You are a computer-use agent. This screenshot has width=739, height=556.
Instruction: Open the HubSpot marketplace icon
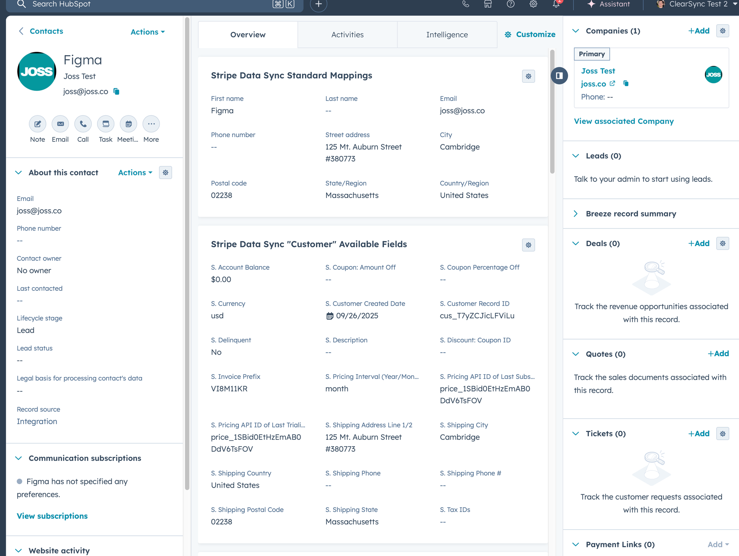point(488,4)
